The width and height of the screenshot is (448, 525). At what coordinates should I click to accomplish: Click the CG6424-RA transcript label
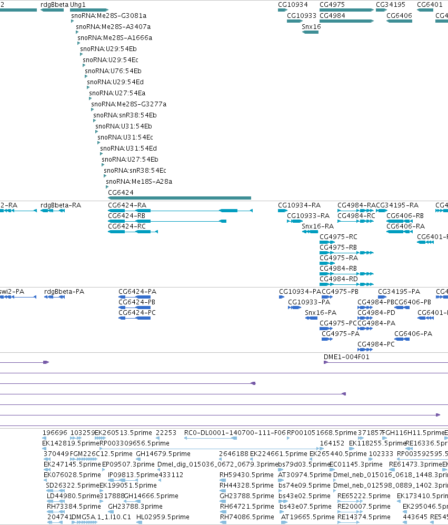pos(127,205)
